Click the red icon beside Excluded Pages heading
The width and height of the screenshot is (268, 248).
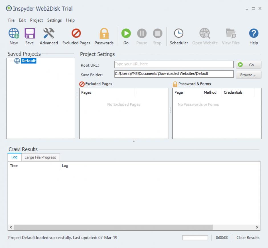point(82,84)
